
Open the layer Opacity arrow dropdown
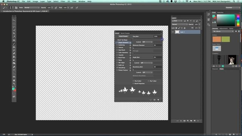click(199, 24)
